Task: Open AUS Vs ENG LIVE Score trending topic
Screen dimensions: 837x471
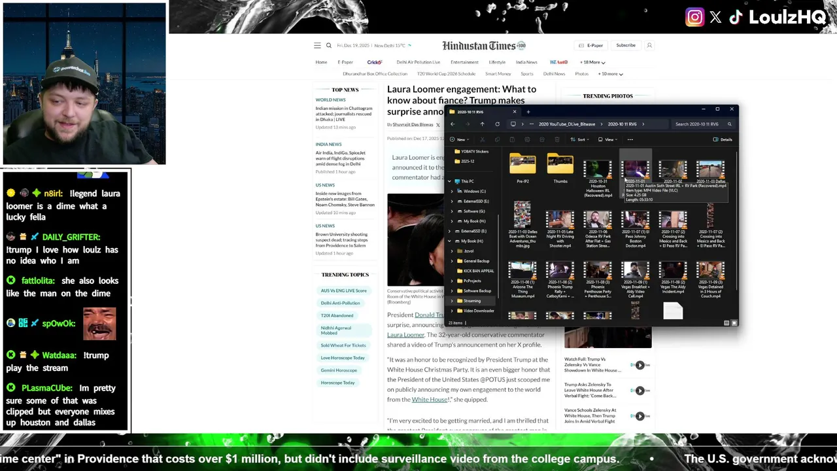Action: click(x=344, y=290)
